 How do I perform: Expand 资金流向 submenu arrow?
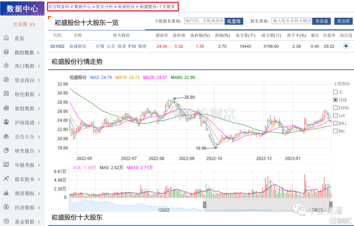coord(39,80)
